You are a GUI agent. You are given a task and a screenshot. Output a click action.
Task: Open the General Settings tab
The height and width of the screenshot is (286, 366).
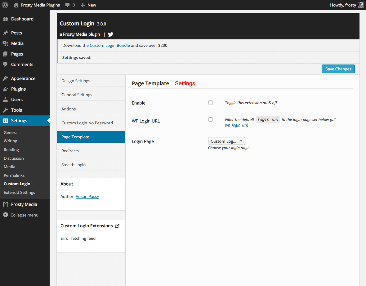point(91,95)
